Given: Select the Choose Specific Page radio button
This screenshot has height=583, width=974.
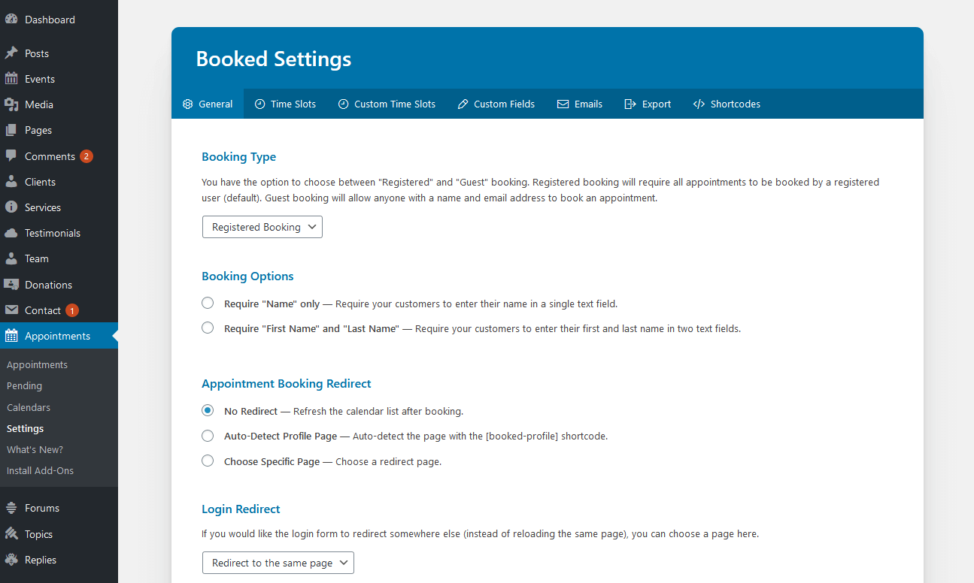Looking at the screenshot, I should tap(208, 461).
